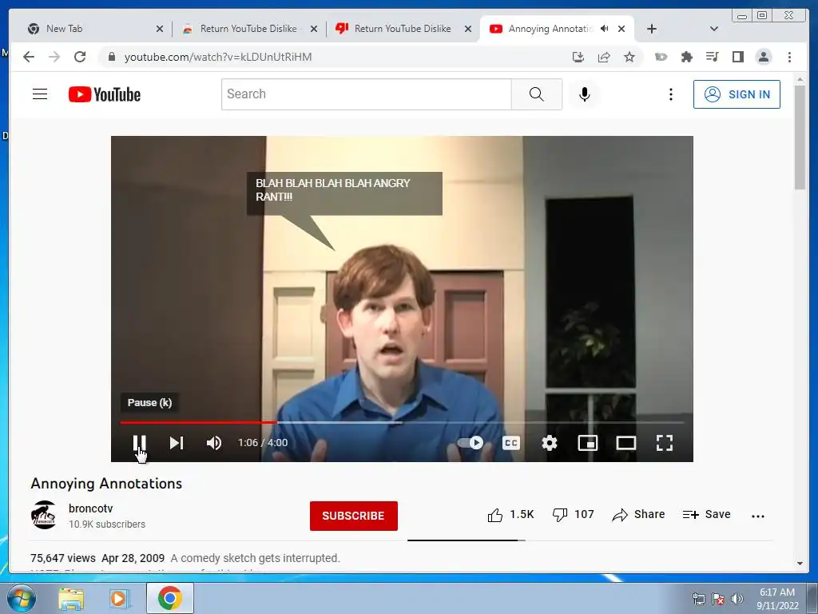Switch to second Return YouTube Dislike tab
Image resolution: width=818 pixels, height=614 pixels.
point(403,29)
